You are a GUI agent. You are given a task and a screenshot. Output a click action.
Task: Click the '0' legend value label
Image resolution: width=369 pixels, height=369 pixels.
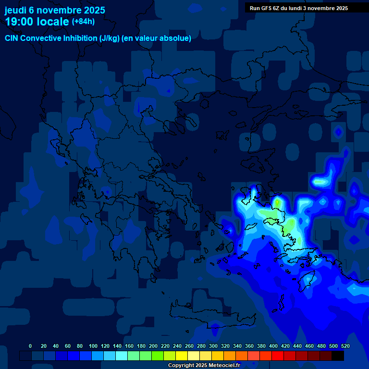[30, 346]
